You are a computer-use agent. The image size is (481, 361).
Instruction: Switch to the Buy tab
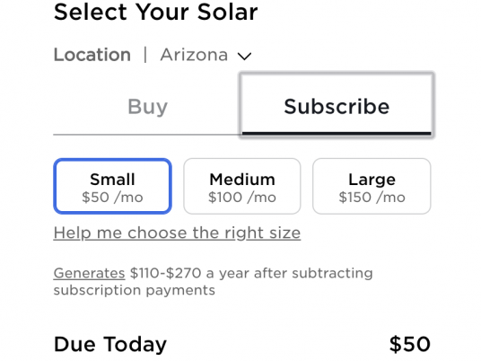[x=147, y=107]
